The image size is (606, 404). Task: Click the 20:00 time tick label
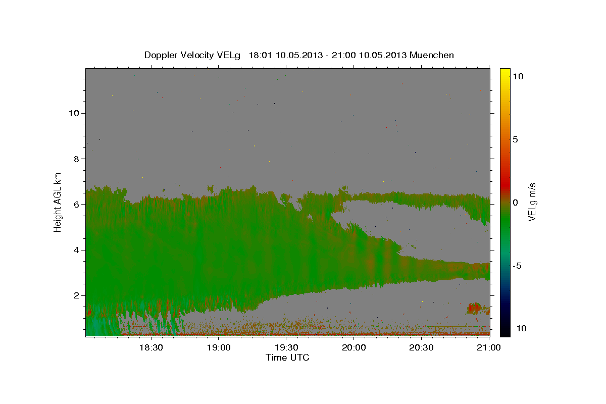click(354, 347)
